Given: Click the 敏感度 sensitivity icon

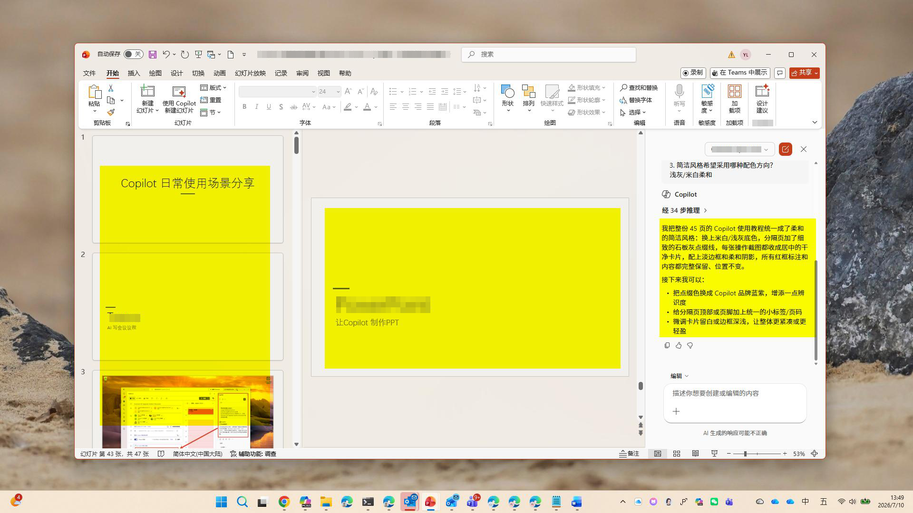Looking at the screenshot, I should point(707,91).
